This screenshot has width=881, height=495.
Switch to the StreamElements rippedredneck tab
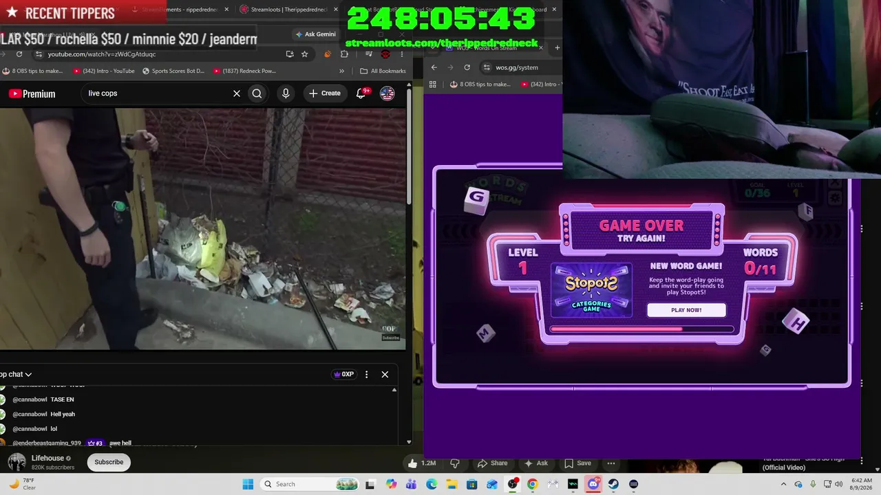(x=179, y=10)
